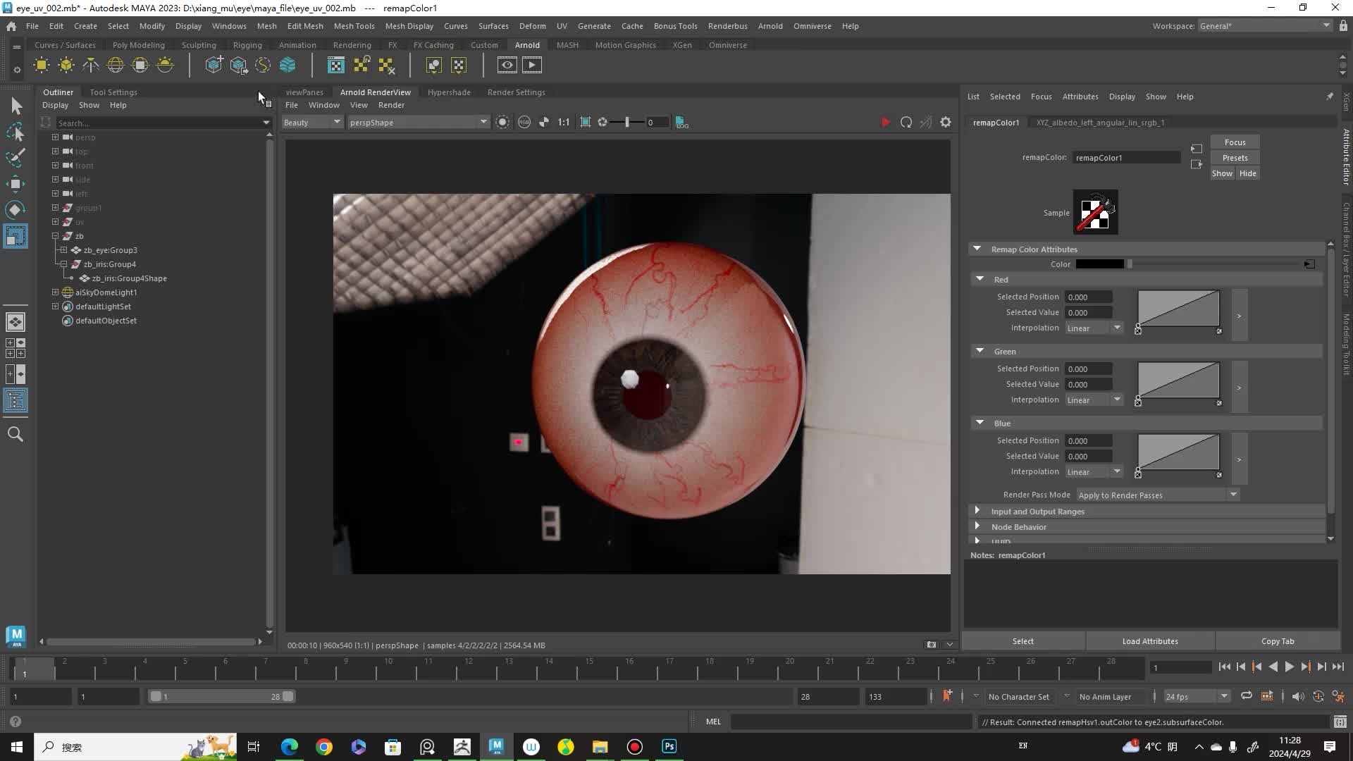Image resolution: width=1353 pixels, height=761 pixels.
Task: Take a RenderView snapshot with camera icon
Action: pyautogui.click(x=932, y=645)
